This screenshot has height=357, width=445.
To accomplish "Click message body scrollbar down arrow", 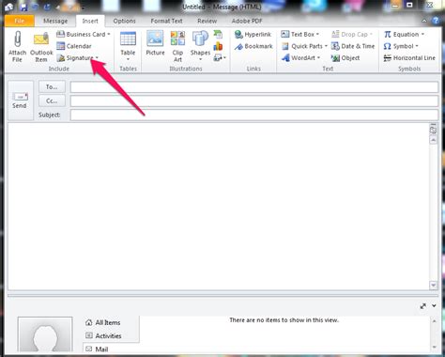I will 434,286.
